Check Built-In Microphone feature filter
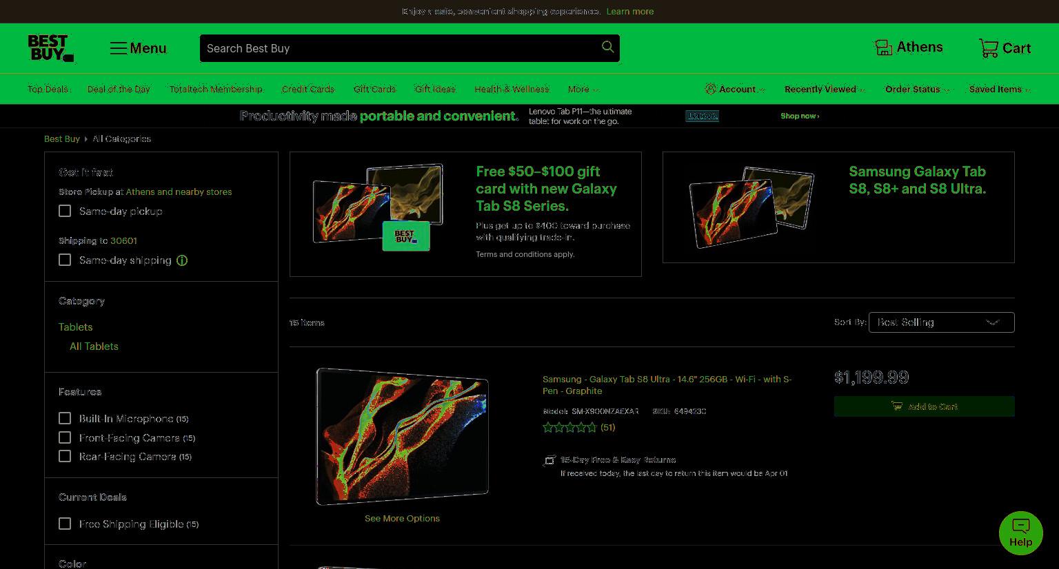Image resolution: width=1059 pixels, height=569 pixels. (65, 418)
